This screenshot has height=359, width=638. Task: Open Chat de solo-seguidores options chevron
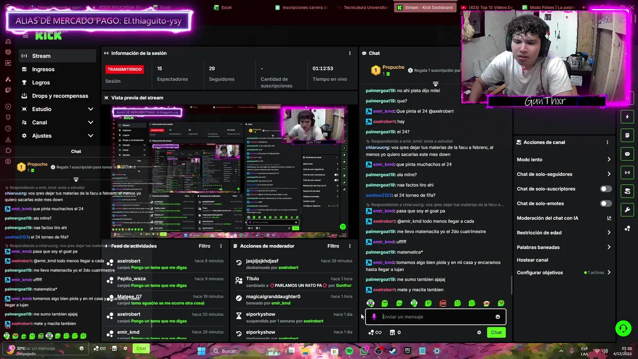[x=609, y=174]
